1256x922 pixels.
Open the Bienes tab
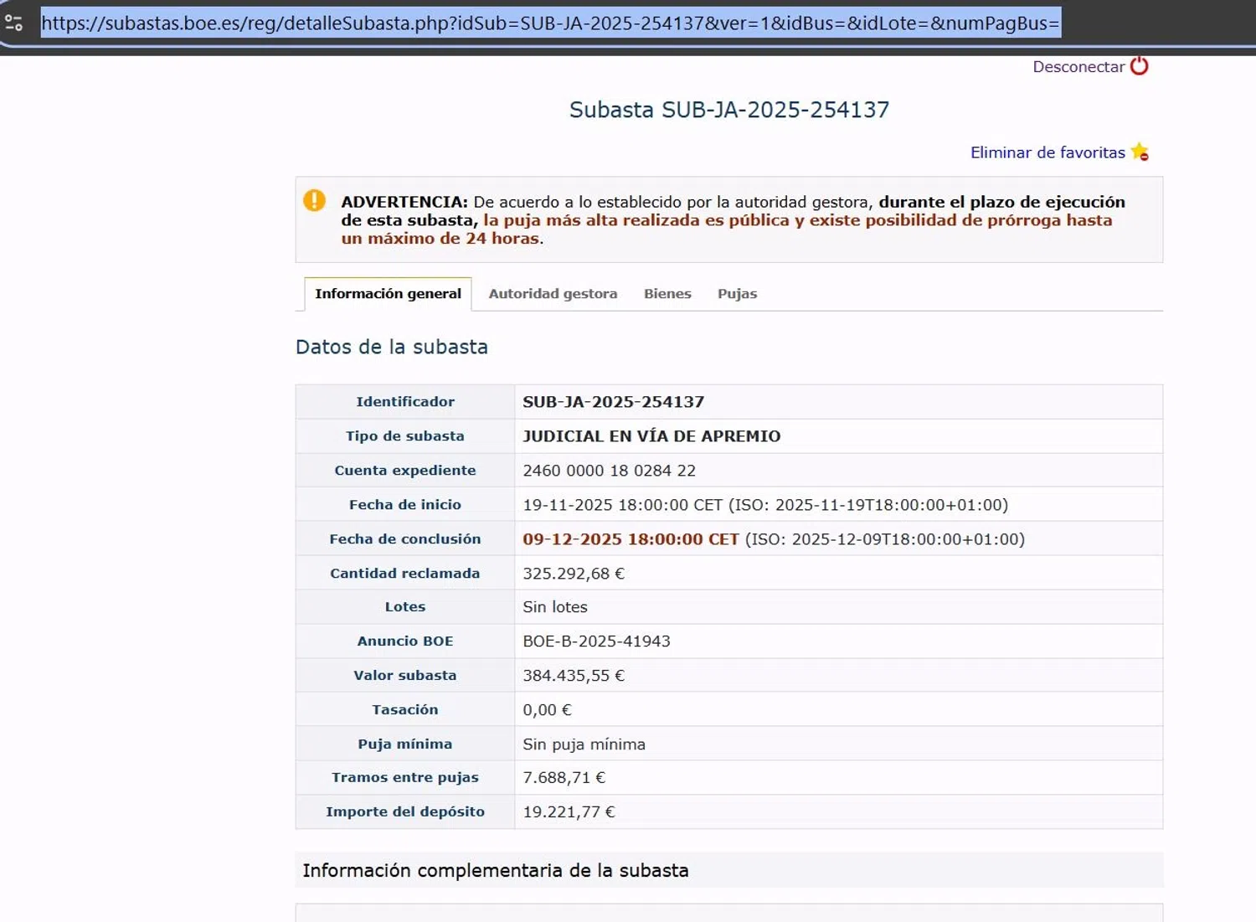667,294
